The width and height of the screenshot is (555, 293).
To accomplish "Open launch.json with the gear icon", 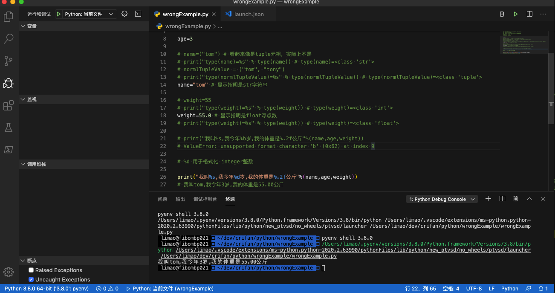I will 124,14.
